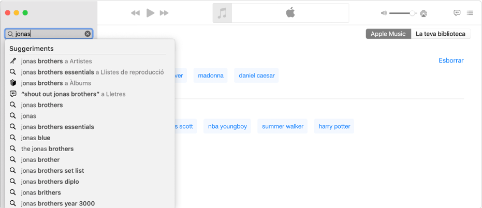Click the magnifier icon in the search field
Image resolution: width=482 pixels, height=208 pixels.
pyautogui.click(x=10, y=34)
